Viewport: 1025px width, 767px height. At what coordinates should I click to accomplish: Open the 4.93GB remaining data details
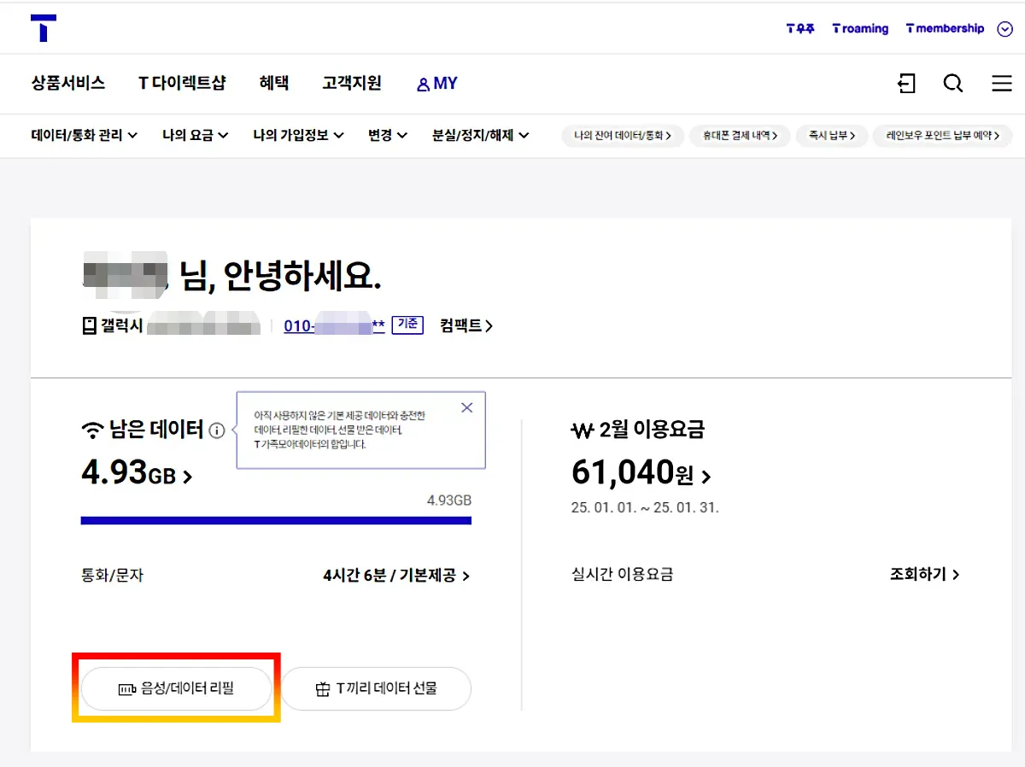137,472
